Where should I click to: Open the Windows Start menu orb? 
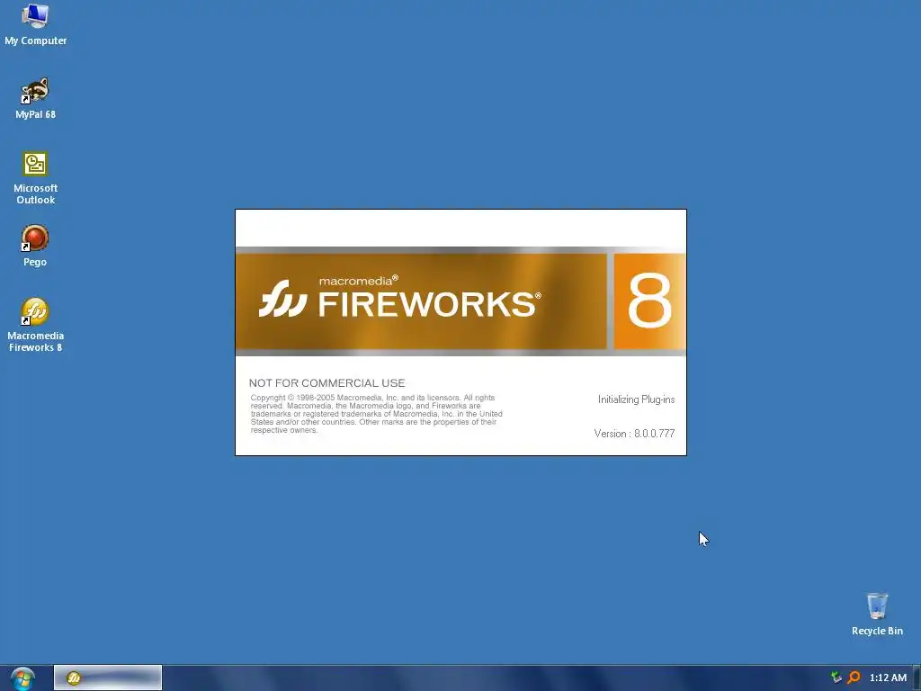pyautogui.click(x=22, y=678)
